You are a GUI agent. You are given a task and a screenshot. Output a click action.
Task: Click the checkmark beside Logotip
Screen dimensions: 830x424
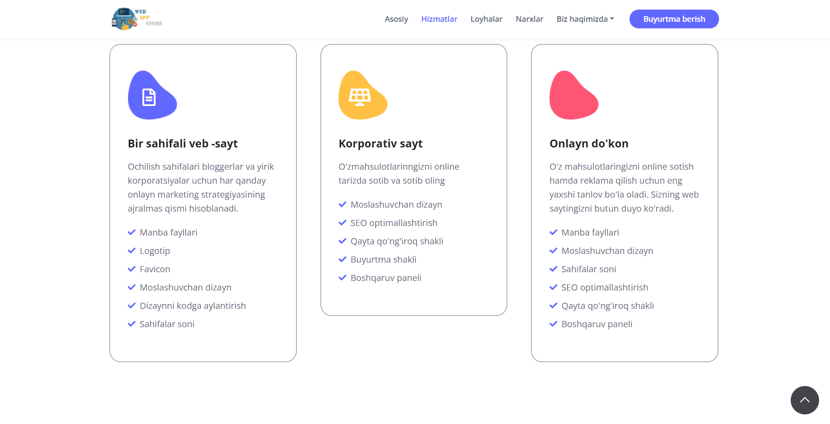tap(131, 250)
